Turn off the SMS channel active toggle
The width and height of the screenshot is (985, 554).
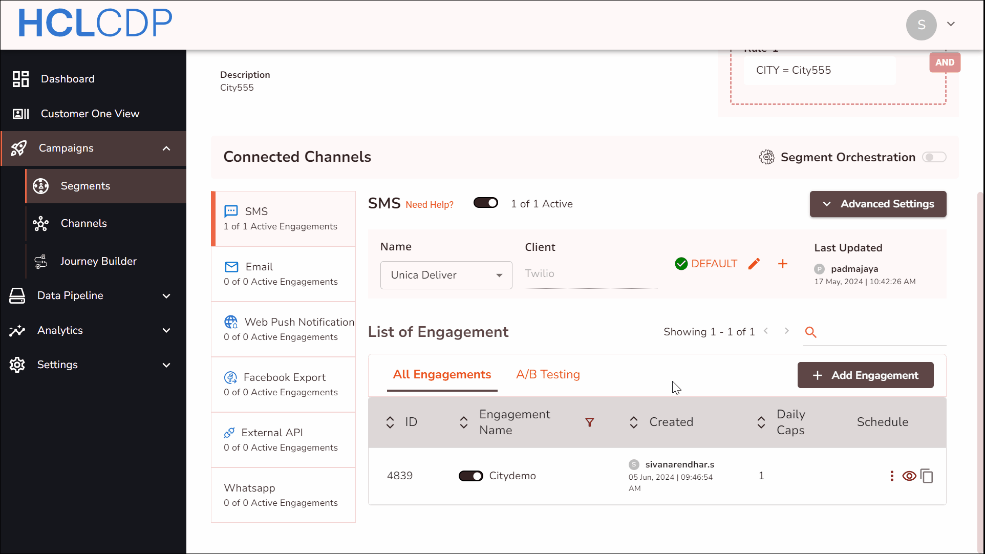[x=485, y=203]
